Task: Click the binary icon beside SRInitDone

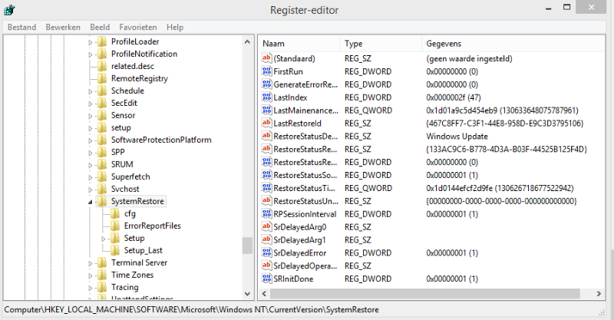Action: coord(266,278)
